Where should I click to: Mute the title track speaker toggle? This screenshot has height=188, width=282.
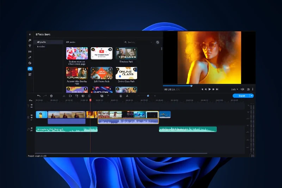[32, 105]
